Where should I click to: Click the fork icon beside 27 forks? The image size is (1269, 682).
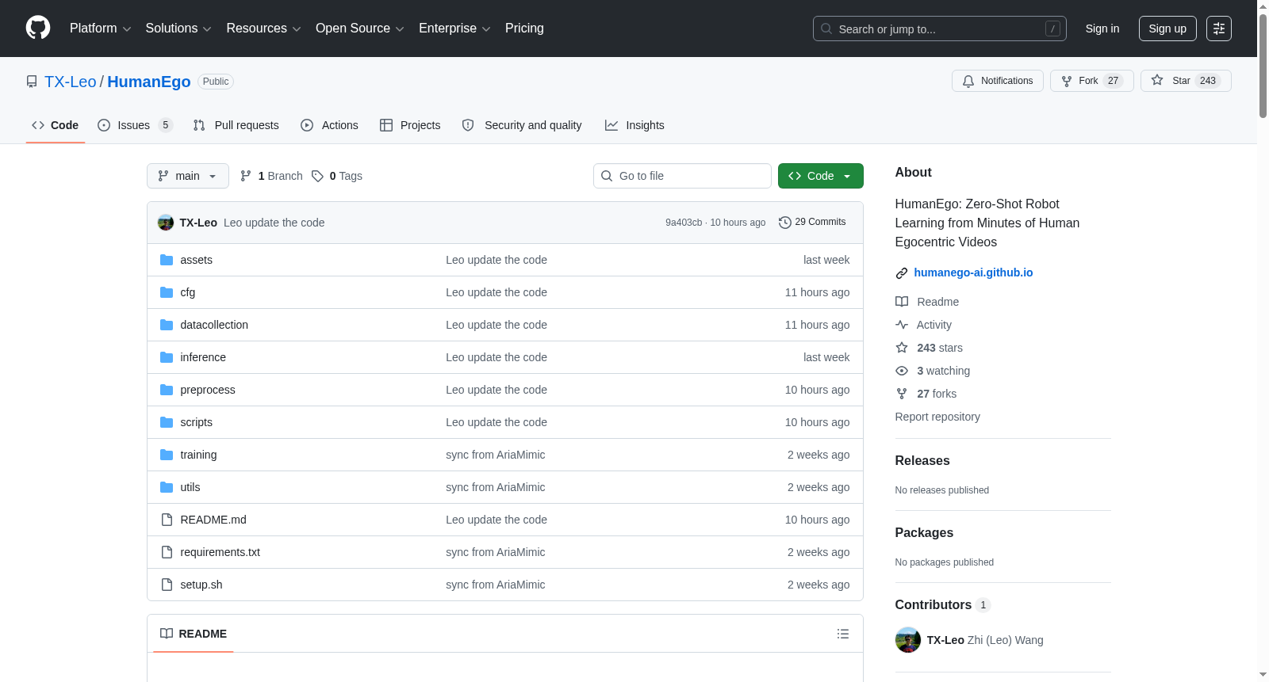click(x=902, y=394)
